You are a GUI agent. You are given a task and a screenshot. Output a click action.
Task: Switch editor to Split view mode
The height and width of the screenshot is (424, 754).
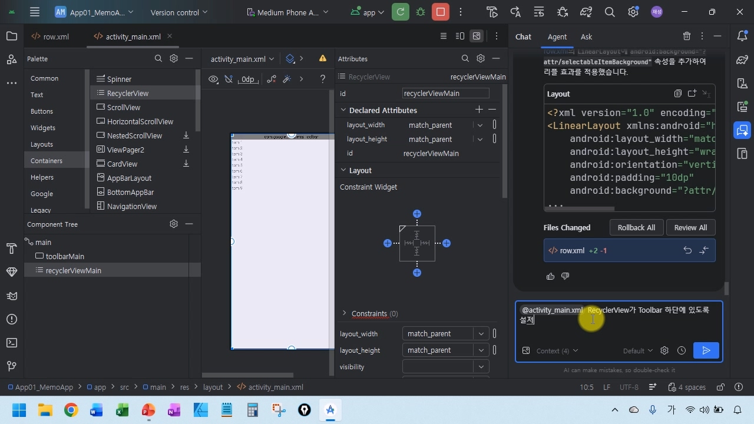point(460,37)
